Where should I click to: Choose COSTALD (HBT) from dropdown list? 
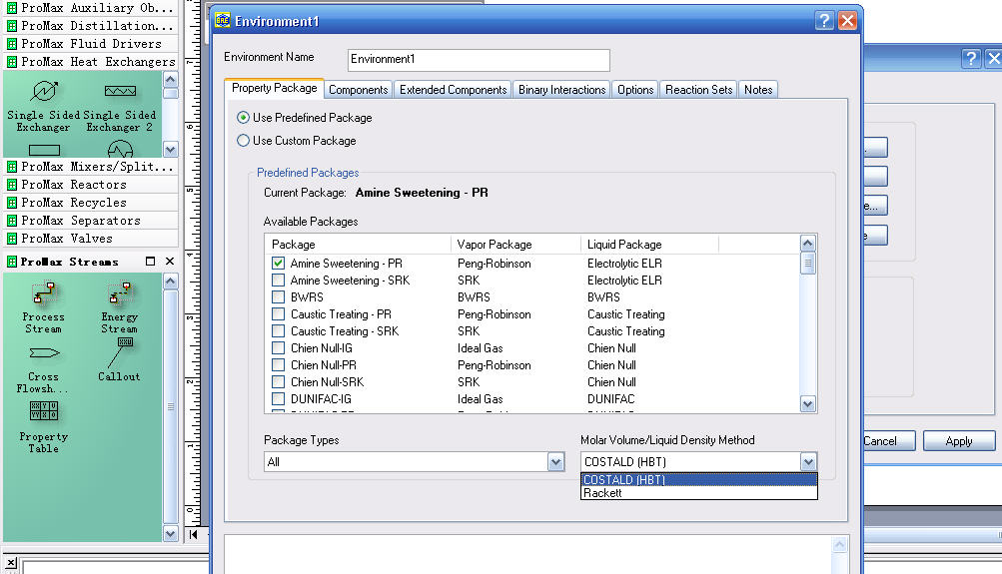point(699,479)
